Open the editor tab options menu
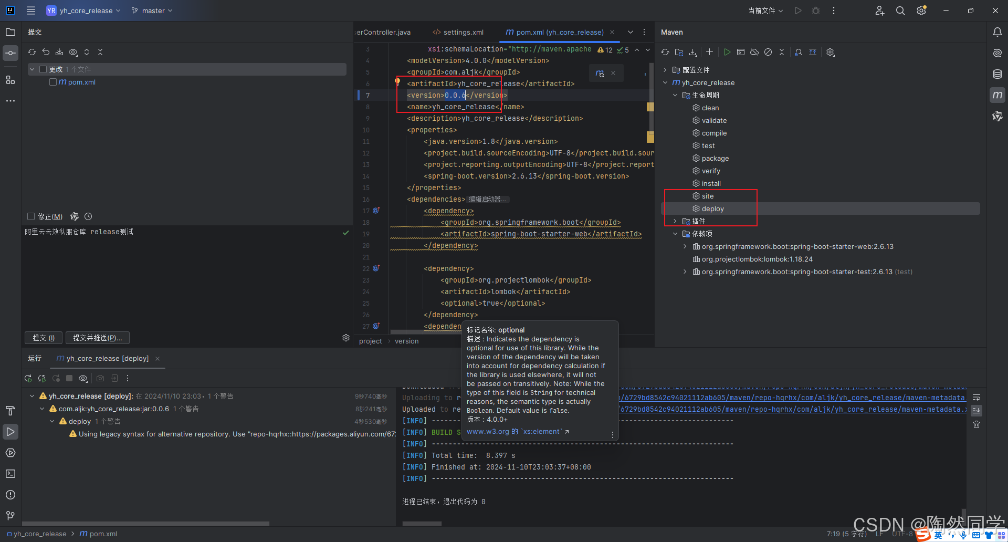The width and height of the screenshot is (1008, 542). tap(644, 32)
